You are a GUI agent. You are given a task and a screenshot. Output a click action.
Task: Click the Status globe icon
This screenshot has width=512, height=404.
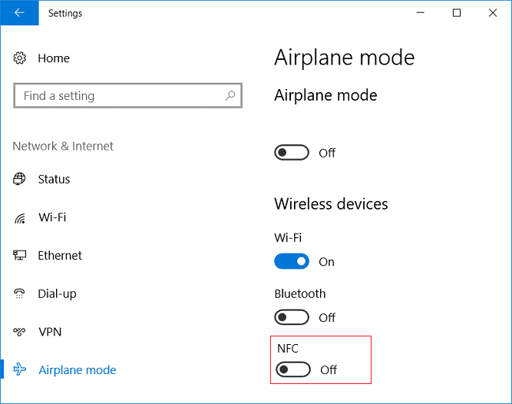pos(20,179)
